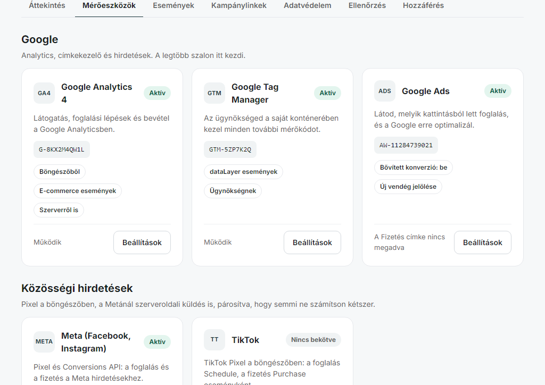Click the Google section heading
The height and width of the screenshot is (385, 545).
tap(39, 39)
